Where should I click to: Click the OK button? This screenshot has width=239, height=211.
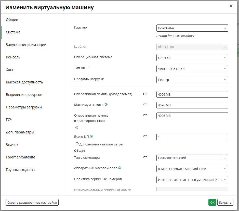[x=212, y=202]
